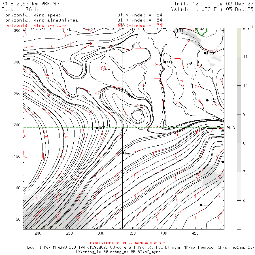Click the LVT station label

click(x=180, y=31)
